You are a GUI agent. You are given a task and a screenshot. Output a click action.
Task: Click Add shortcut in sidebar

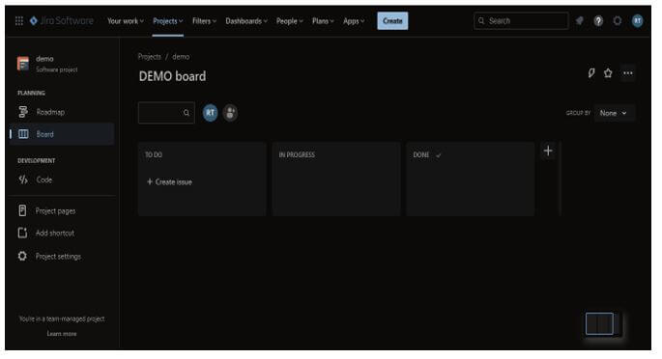[62, 233]
